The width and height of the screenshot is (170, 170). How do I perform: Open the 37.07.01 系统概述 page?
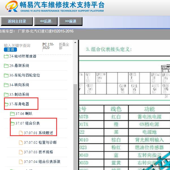point(38,133)
